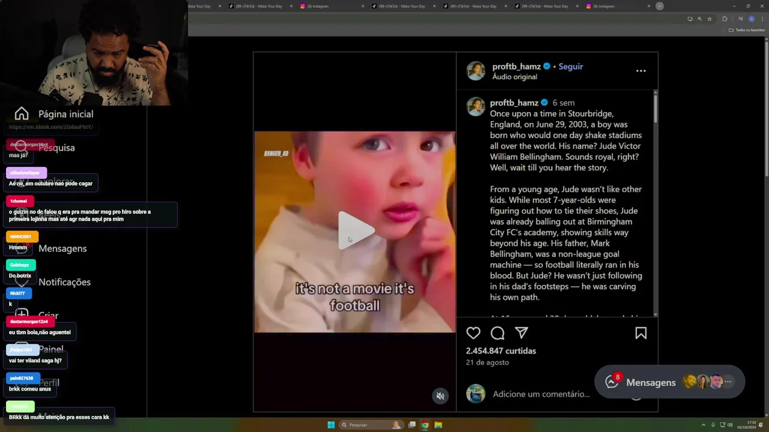
Task: Like the post with the heart icon
Action: tap(473, 333)
